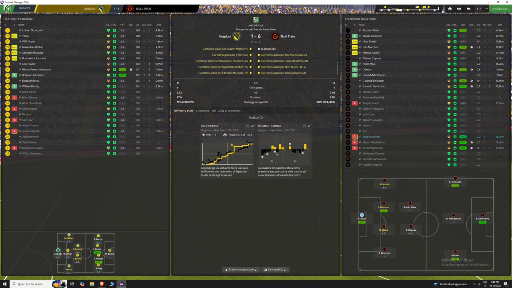This screenshot has height=288, width=512.
Task: Click the Ungdom badge in the top bar
Action: pos(102,8)
